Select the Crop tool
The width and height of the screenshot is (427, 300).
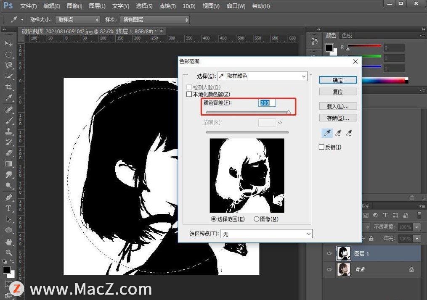9,87
